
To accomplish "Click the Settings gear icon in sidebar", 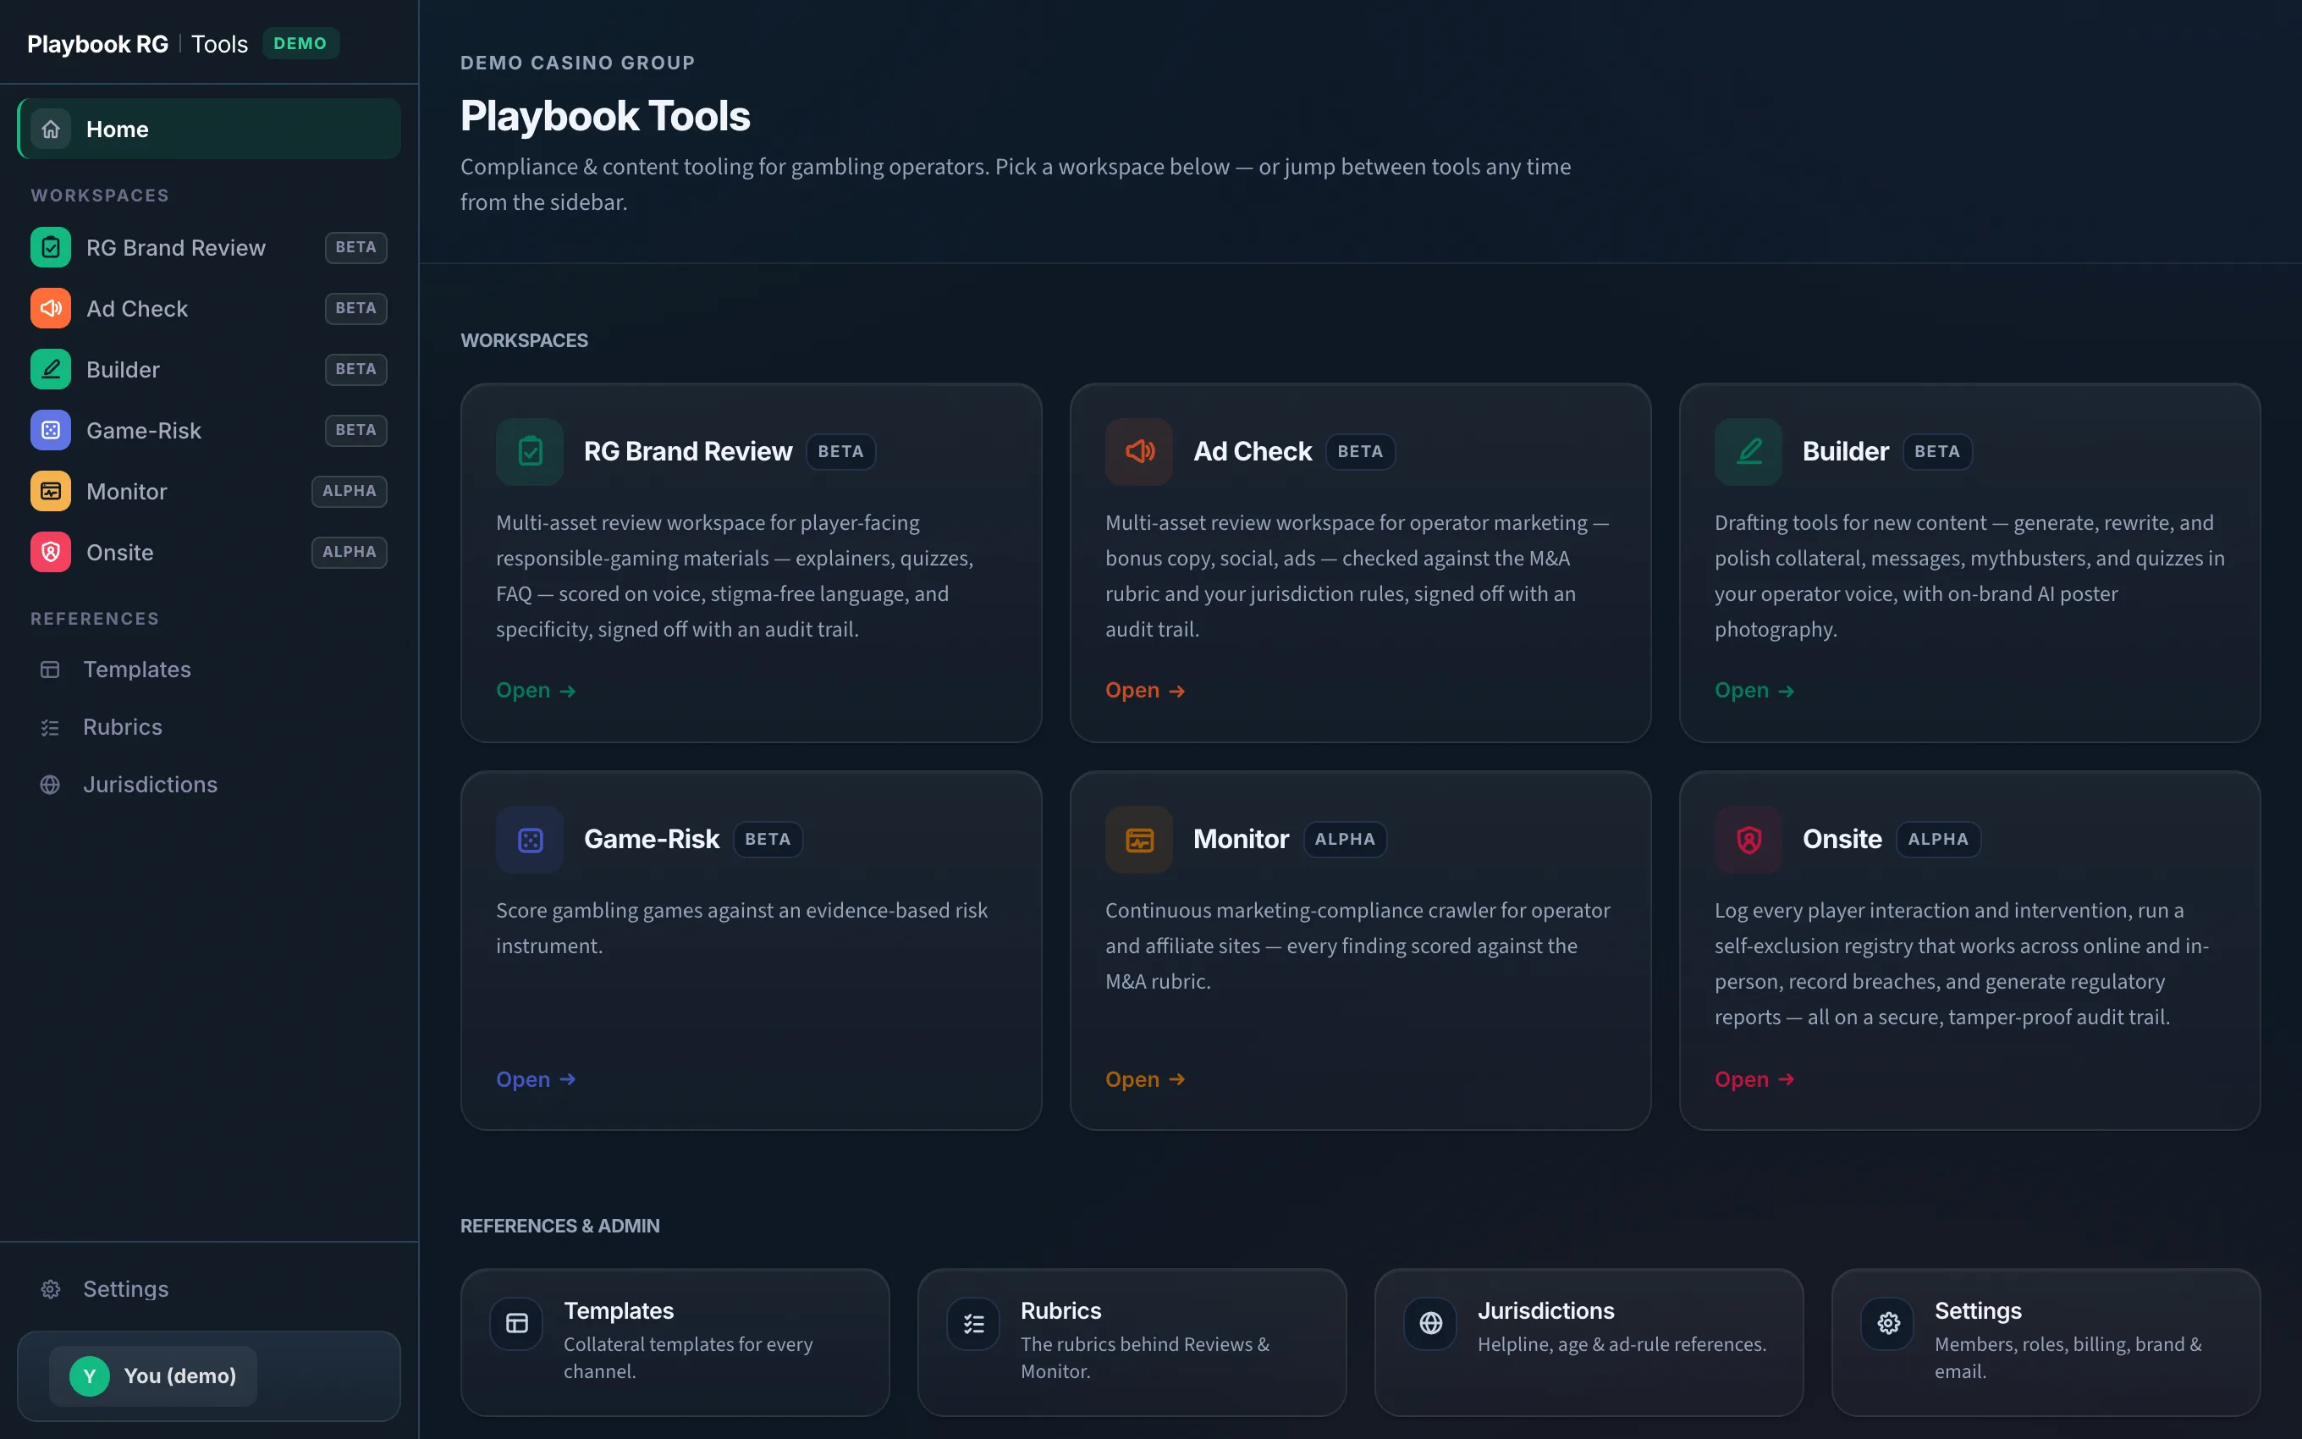I will [51, 1289].
